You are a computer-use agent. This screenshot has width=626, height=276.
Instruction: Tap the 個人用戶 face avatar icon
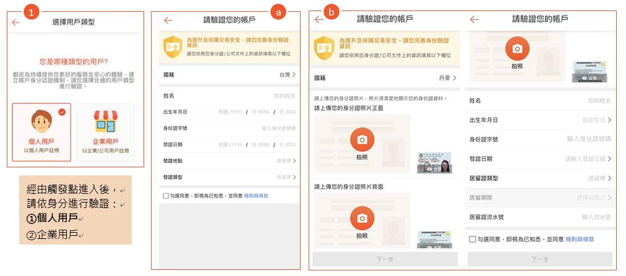pos(41,122)
